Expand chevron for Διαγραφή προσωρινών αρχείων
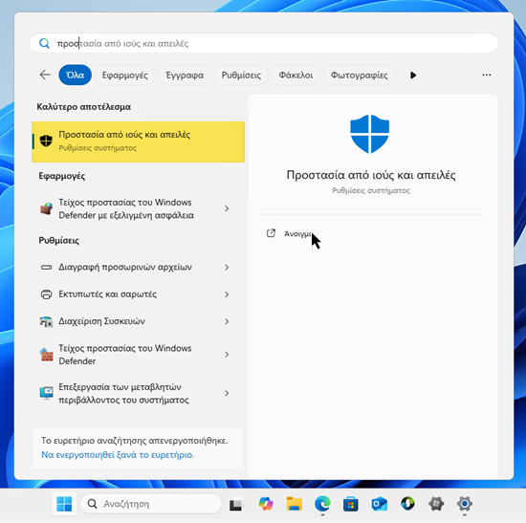Image resolution: width=526 pixels, height=523 pixels. pos(227,268)
